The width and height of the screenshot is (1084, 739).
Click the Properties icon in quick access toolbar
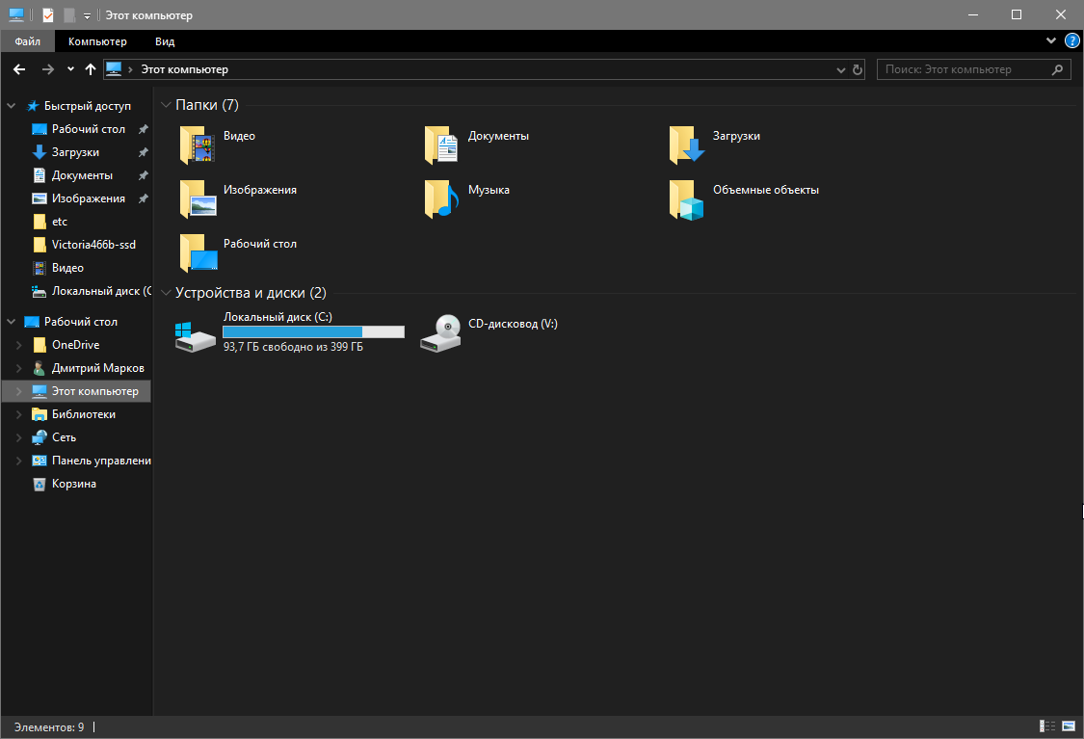[x=48, y=14]
